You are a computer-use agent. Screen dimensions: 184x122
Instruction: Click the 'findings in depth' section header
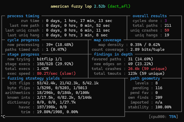click(x=113, y=54)
